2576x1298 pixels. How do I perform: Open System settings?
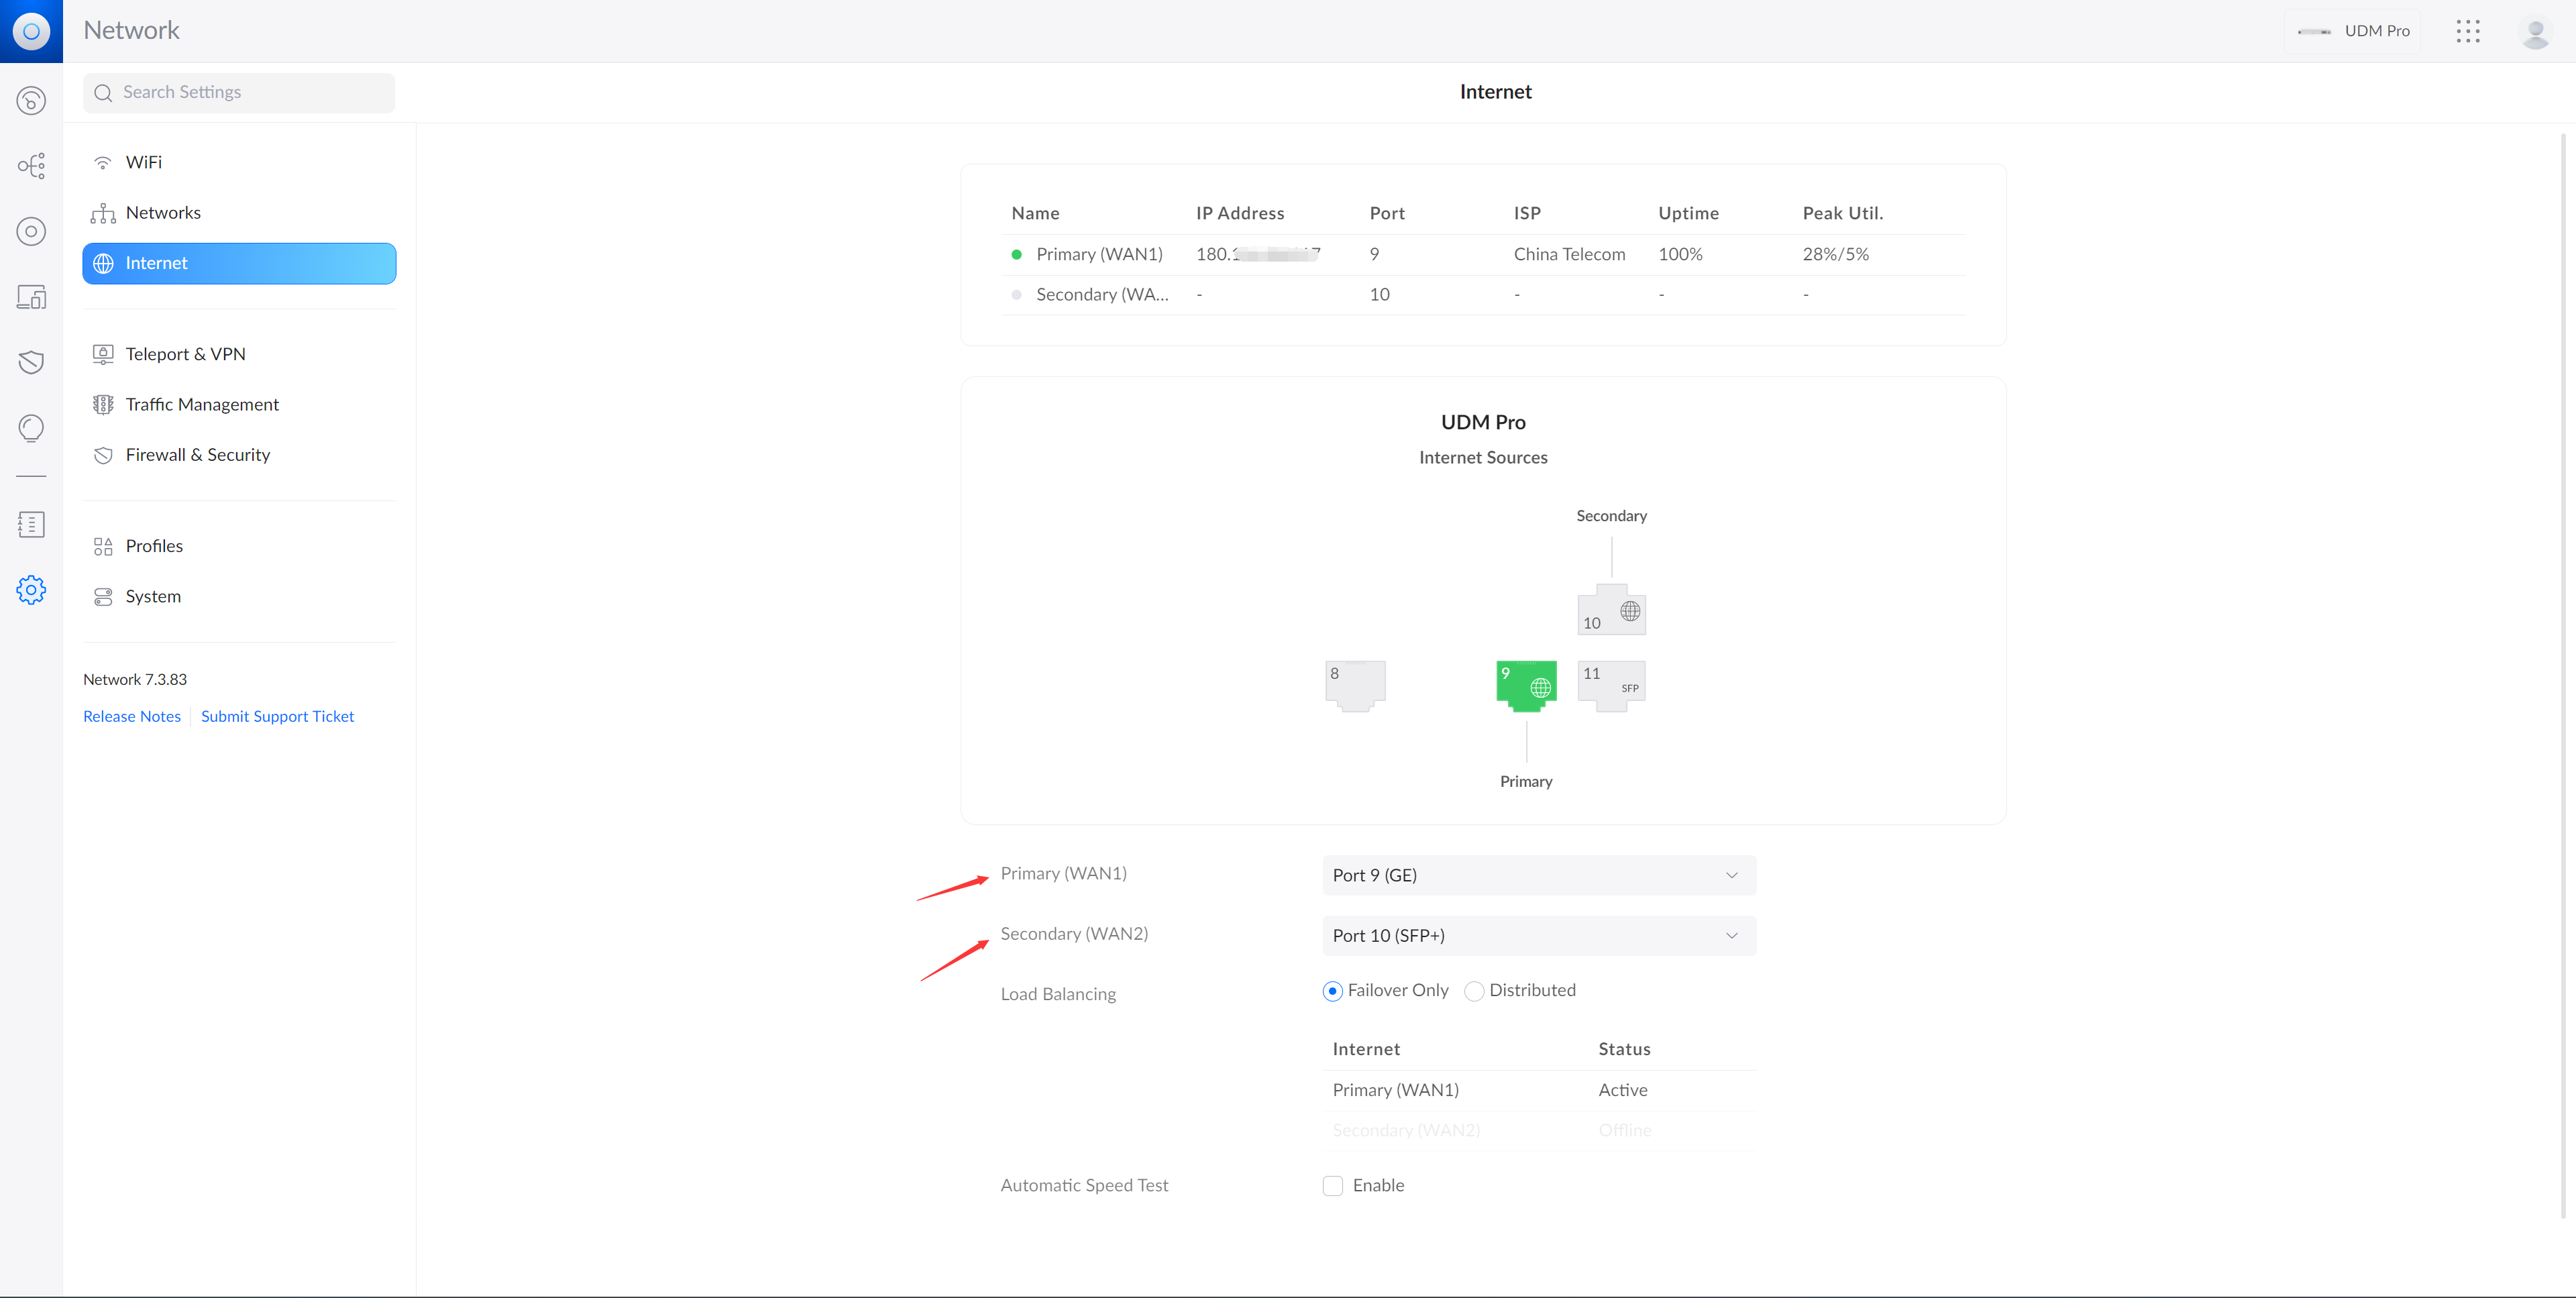pos(239,596)
